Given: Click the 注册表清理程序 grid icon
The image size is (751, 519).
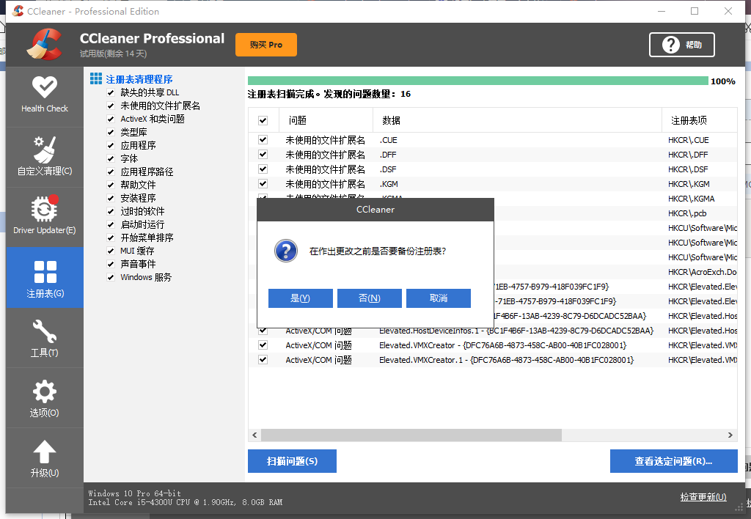Looking at the screenshot, I should [x=96, y=78].
